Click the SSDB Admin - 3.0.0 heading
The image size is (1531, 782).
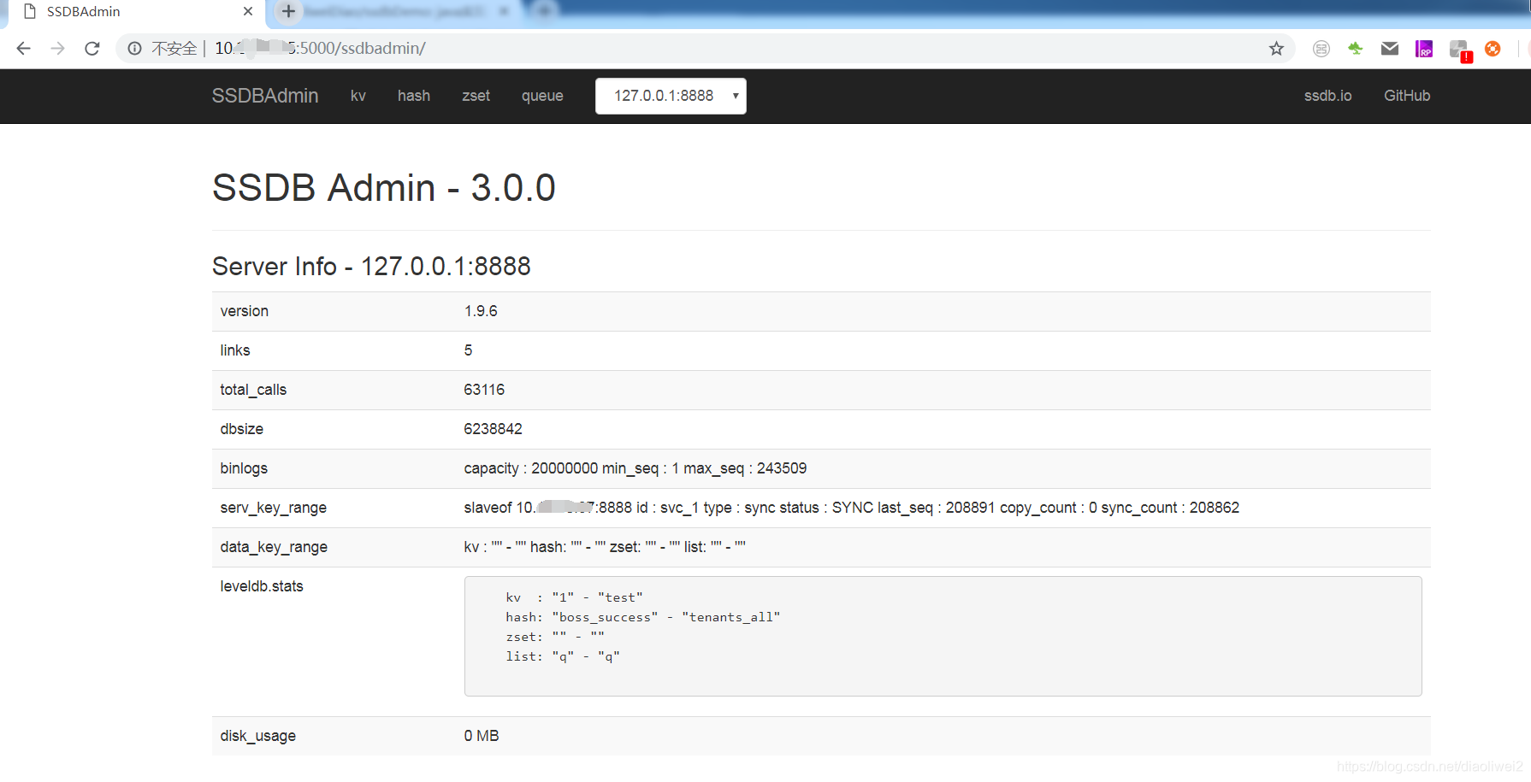pyautogui.click(x=384, y=188)
